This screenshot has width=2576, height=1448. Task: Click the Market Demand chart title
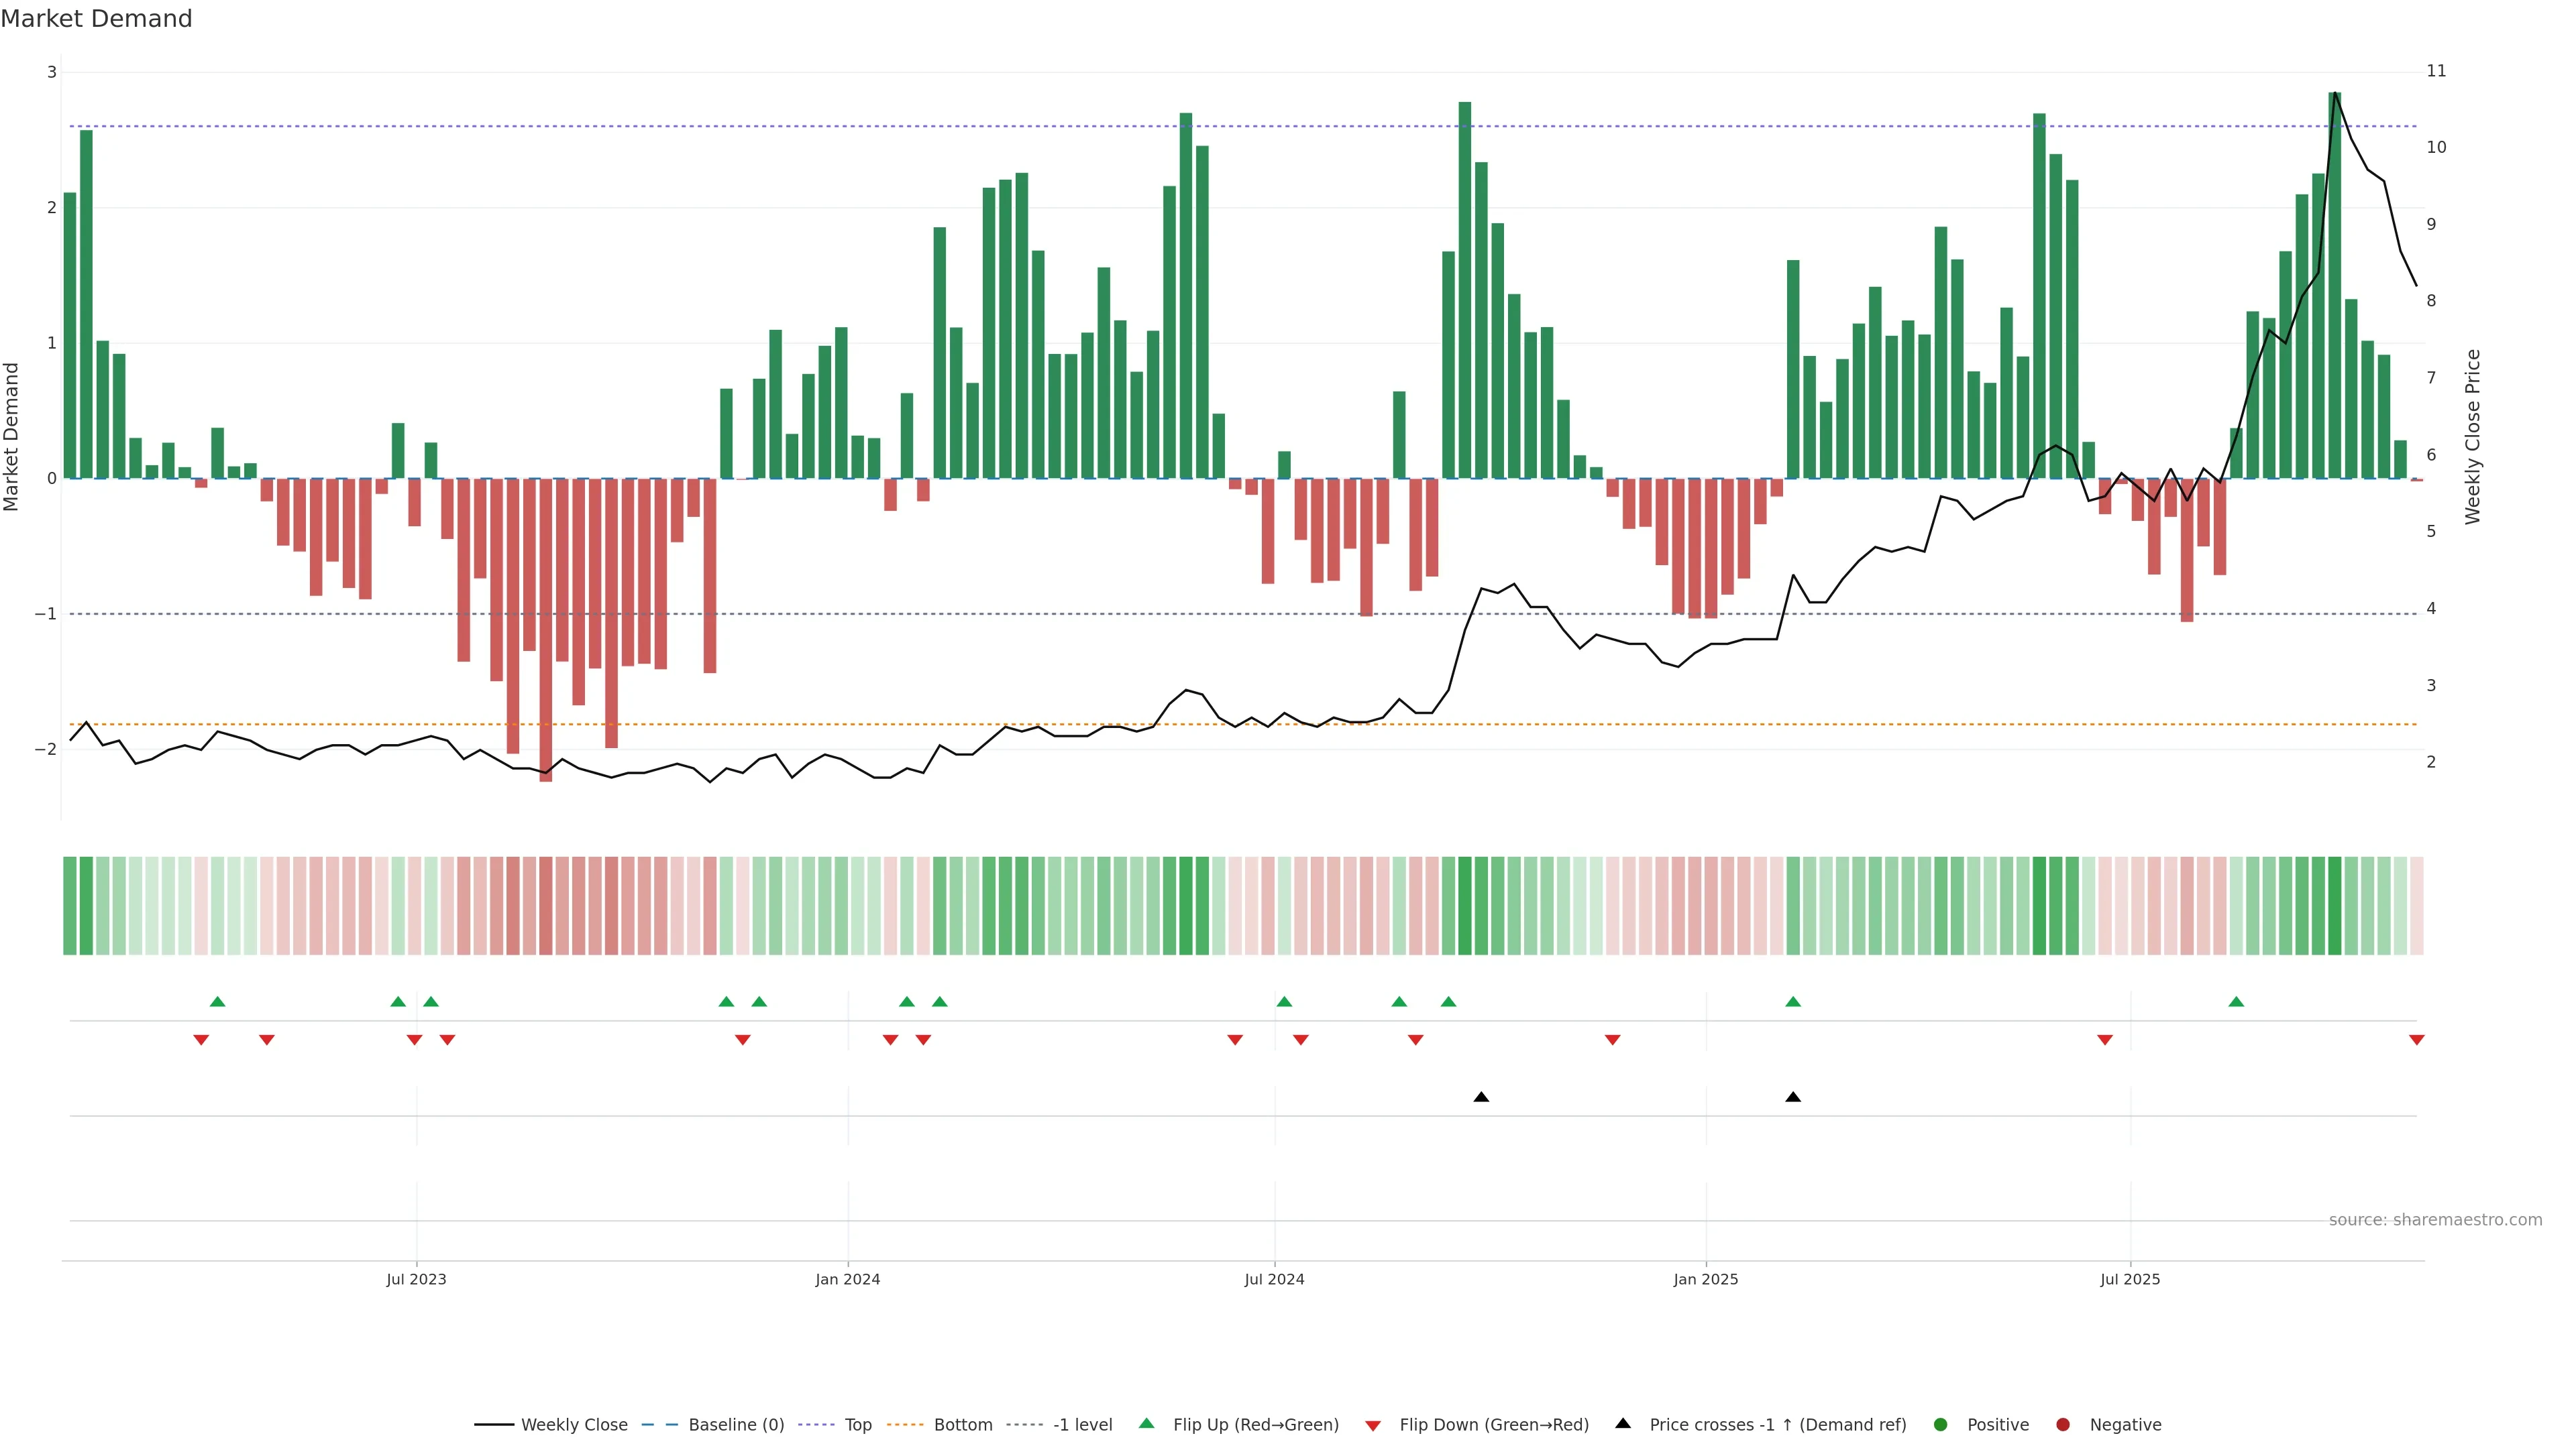[96, 19]
